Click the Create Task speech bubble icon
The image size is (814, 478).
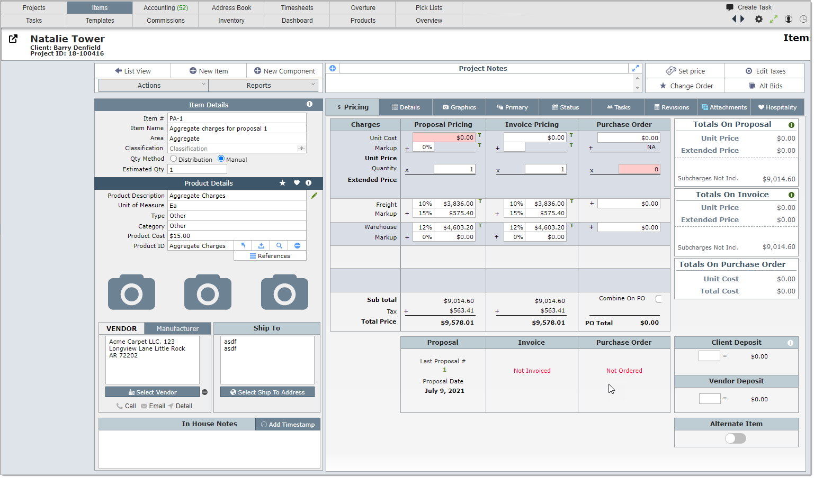tap(730, 7)
